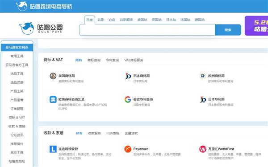This screenshot has height=167, width=268.
Task: Filter by 专利查询
Action: (x=113, y=60)
